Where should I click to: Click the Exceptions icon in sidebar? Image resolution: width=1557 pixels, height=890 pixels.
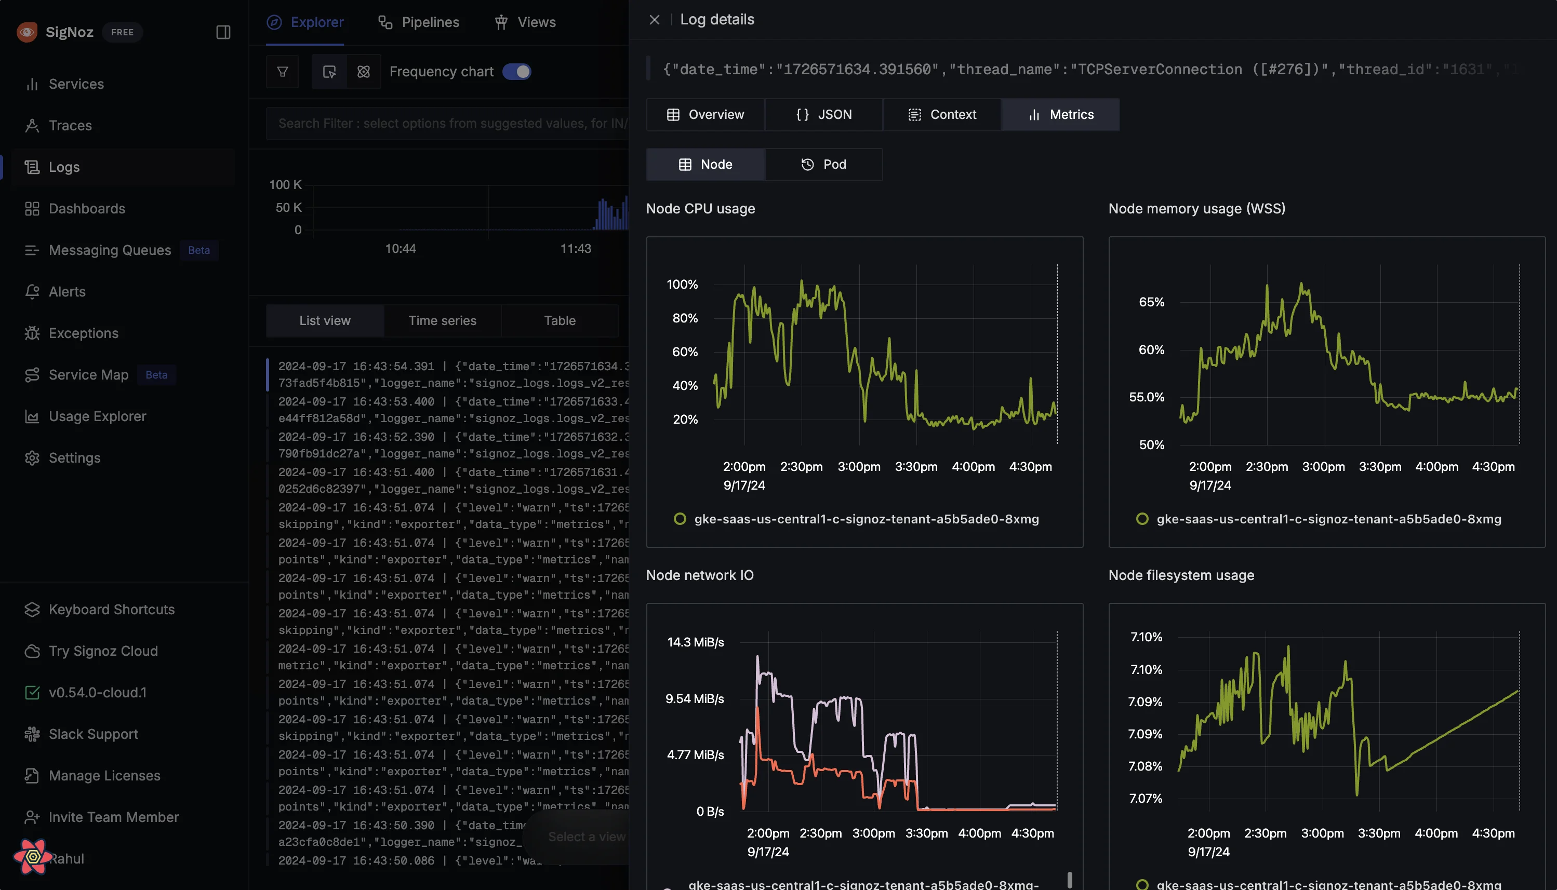(x=30, y=333)
